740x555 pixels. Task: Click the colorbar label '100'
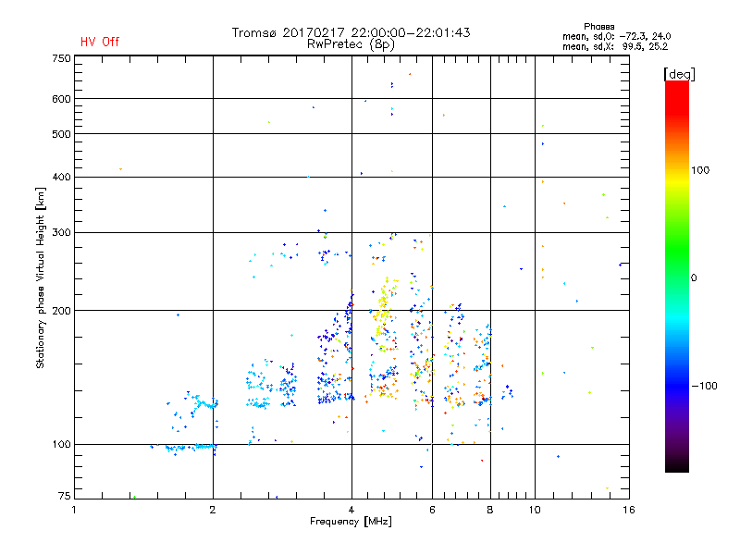click(700, 170)
